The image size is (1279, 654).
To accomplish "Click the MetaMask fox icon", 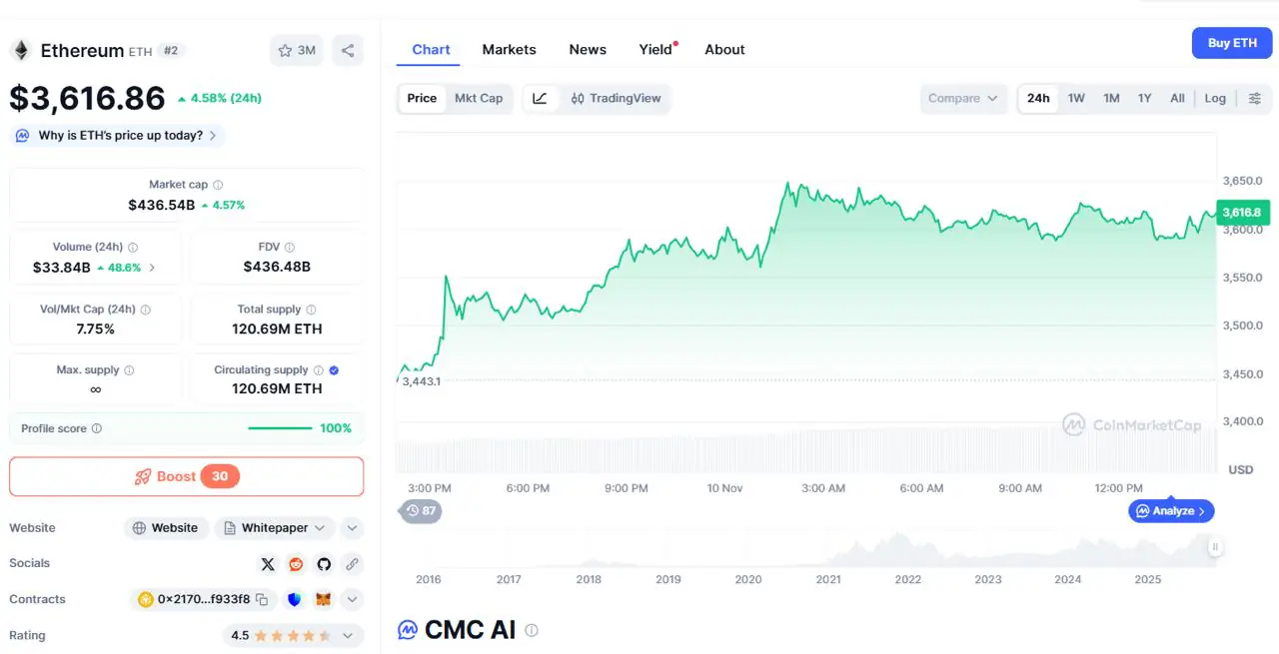I will [x=324, y=600].
